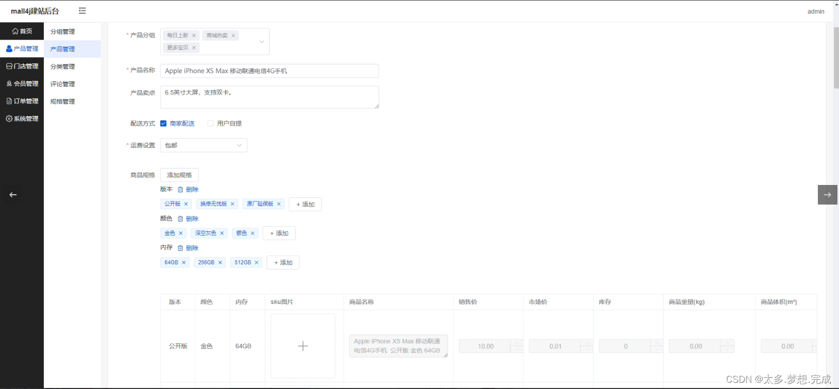Open 订单管理 in the sidebar
This screenshot has width=839, height=389.
[22, 102]
